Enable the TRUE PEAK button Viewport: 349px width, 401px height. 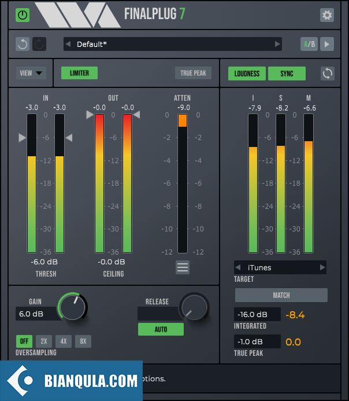pyautogui.click(x=193, y=73)
